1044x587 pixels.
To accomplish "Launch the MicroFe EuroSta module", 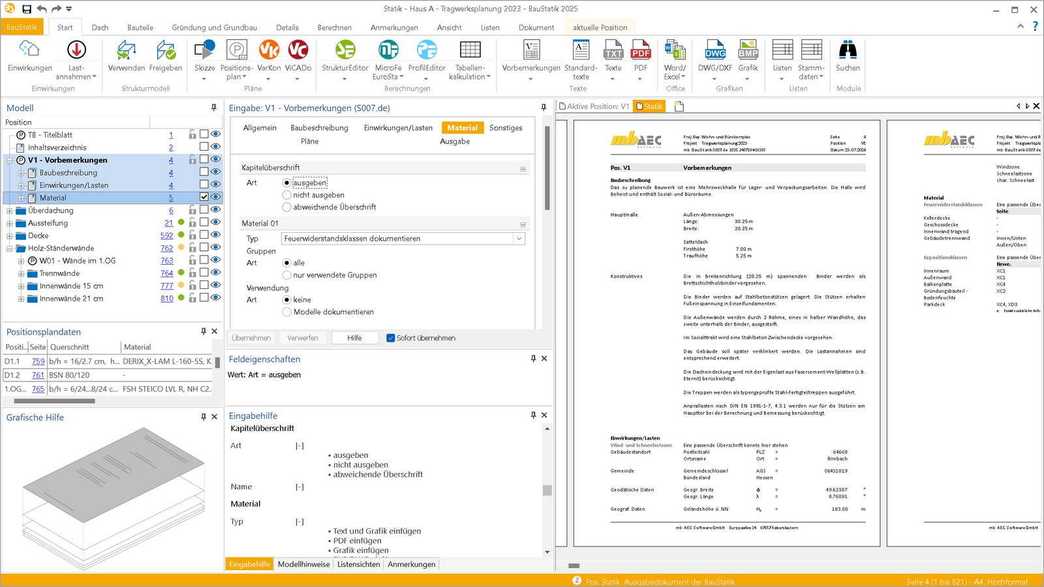I will [x=388, y=51].
